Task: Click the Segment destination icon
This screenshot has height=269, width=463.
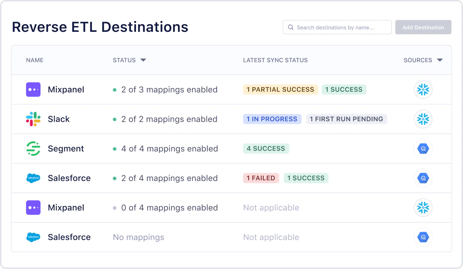Action: pos(33,149)
